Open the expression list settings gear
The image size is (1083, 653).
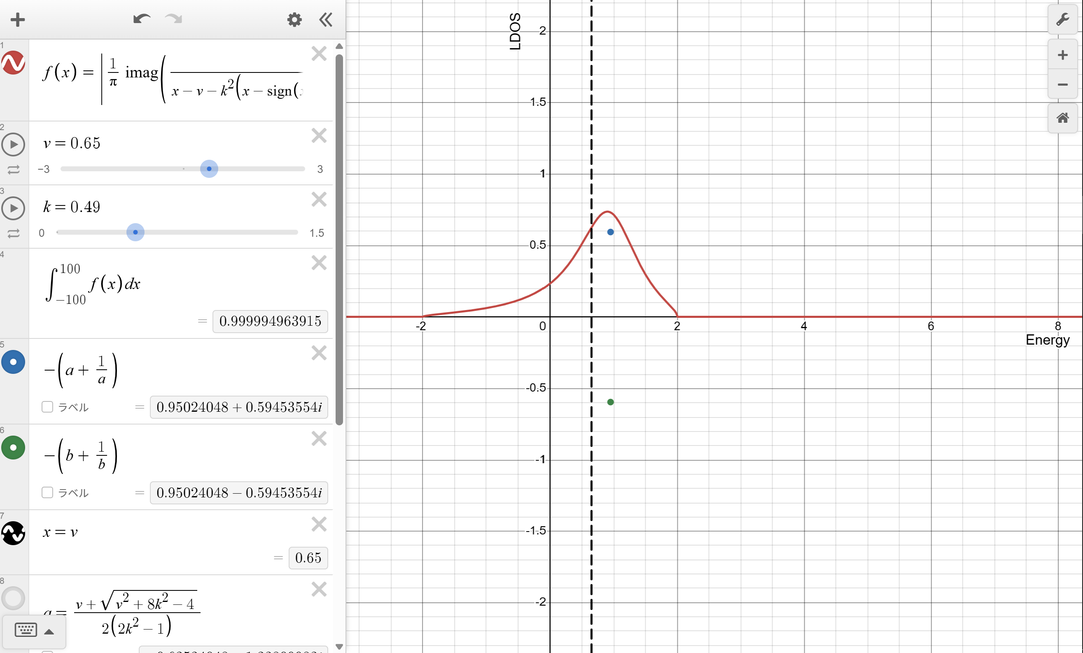point(294,20)
